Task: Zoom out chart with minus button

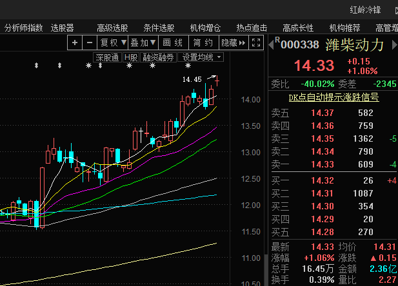Action: coord(90,43)
